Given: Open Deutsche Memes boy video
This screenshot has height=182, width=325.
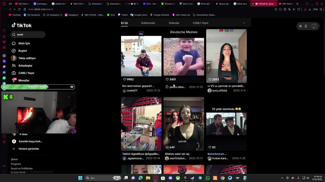Looking at the screenshot, I should (184, 56).
